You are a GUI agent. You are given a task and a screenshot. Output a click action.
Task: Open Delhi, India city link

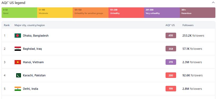click(x=31, y=89)
